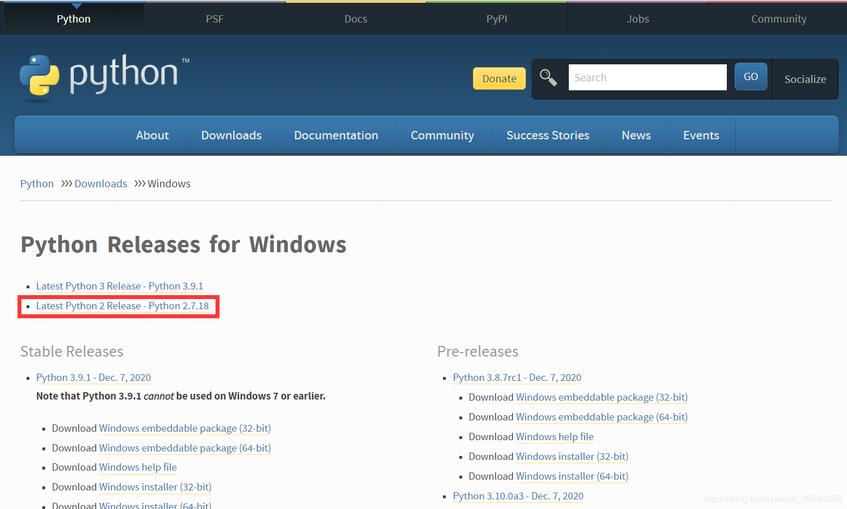Open Python 3.10.0a3 - Dec. 7, 2020 link
Viewport: 847px width, 509px height.
click(x=518, y=496)
